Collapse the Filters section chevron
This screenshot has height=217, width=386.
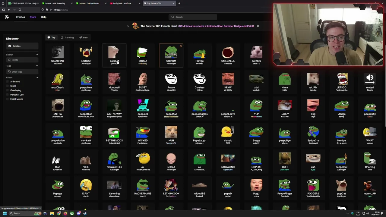coord(37,78)
